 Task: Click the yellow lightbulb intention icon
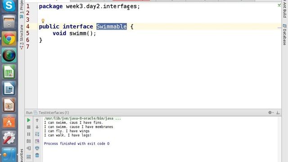pos(43,21)
